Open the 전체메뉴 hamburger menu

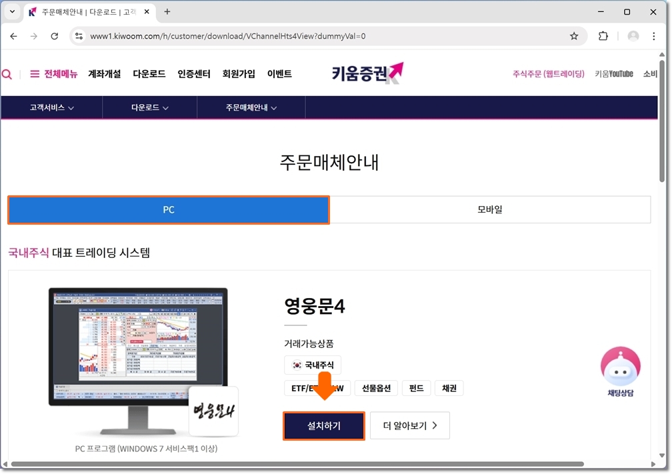coord(53,74)
